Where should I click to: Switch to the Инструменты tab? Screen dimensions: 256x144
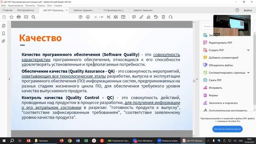click(x=26, y=10)
